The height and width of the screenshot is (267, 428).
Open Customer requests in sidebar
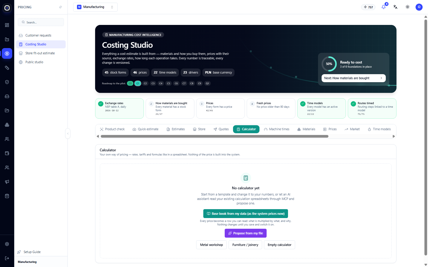click(x=41, y=35)
